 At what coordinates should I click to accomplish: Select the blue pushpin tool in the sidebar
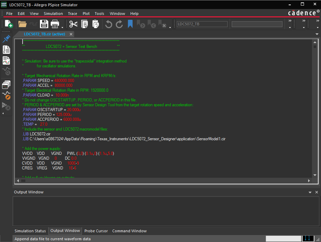[6, 39]
